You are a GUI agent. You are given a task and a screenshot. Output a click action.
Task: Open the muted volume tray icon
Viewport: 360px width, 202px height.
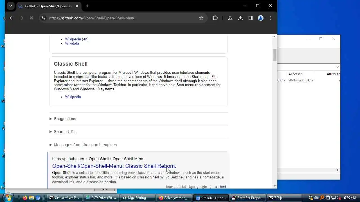point(339,198)
